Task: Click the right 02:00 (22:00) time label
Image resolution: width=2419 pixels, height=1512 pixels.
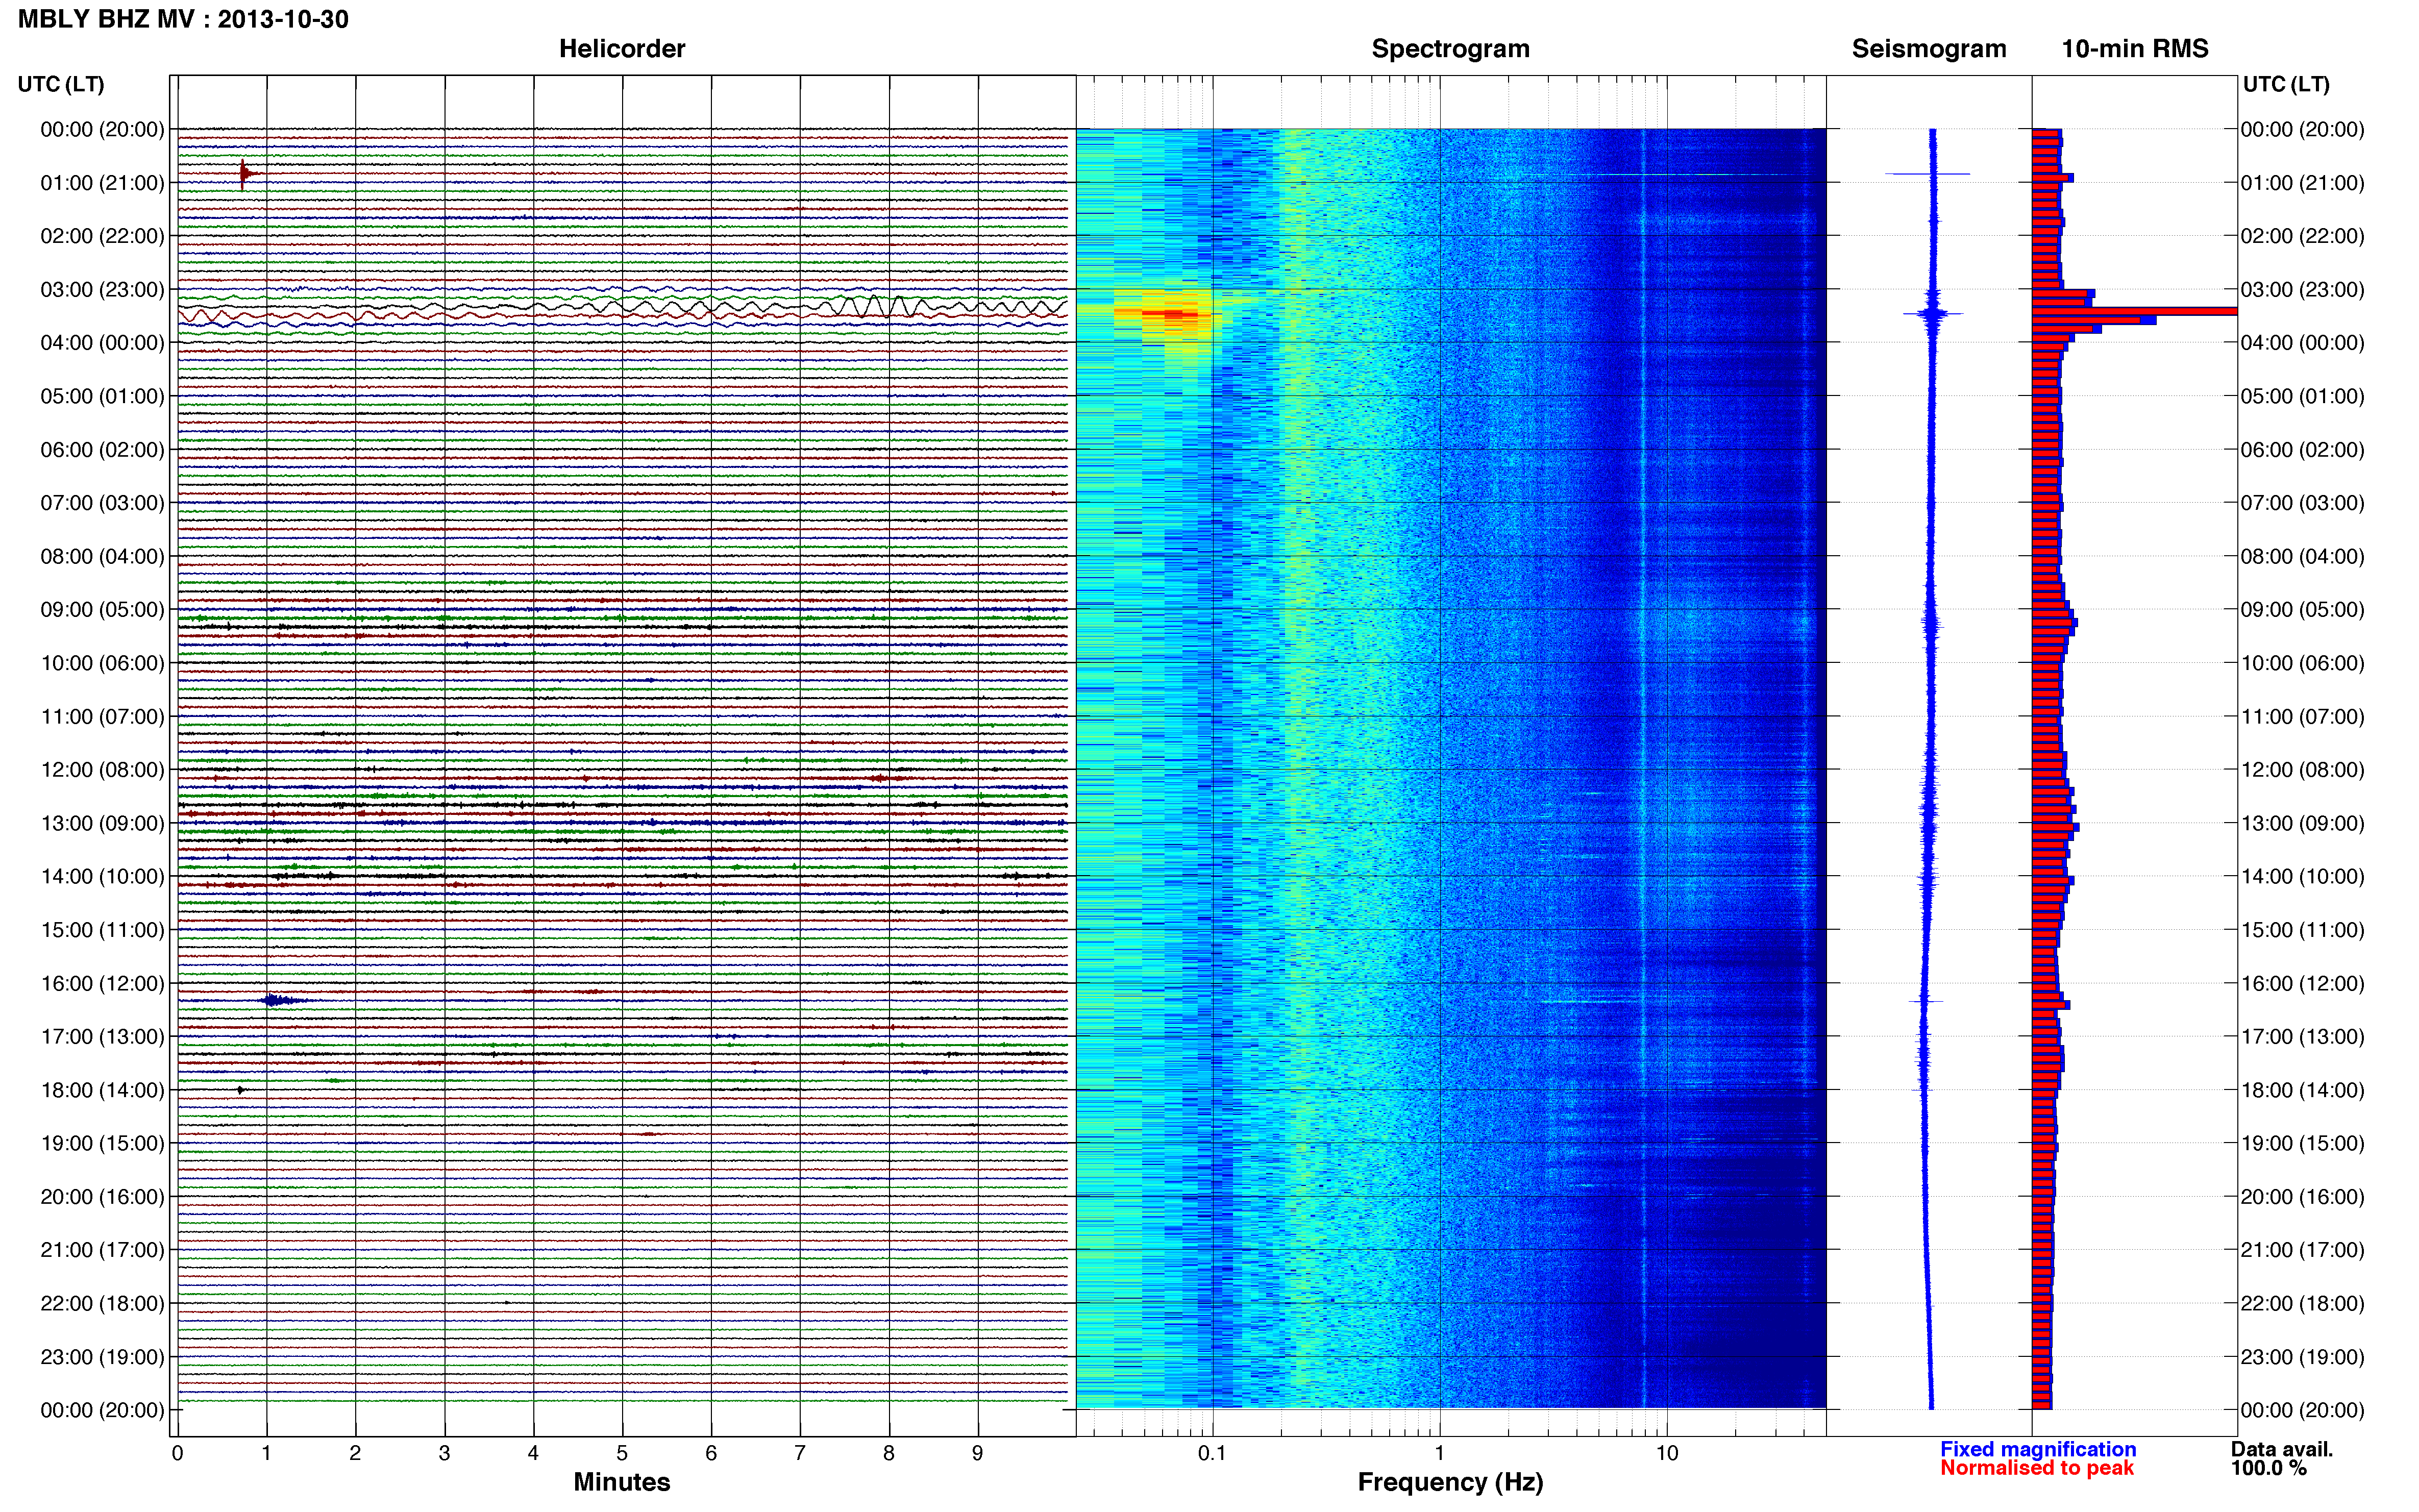Action: click(x=2302, y=236)
